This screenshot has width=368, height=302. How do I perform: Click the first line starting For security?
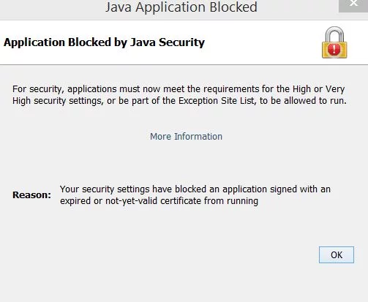179,89
